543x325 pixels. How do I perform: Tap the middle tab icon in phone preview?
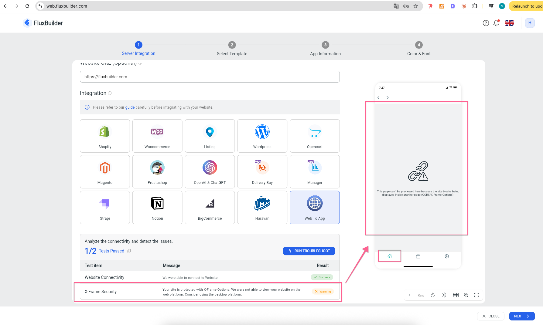[418, 256]
